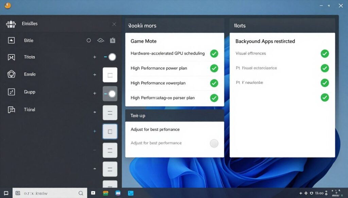Click the plus sign next to Trioin

click(94, 57)
